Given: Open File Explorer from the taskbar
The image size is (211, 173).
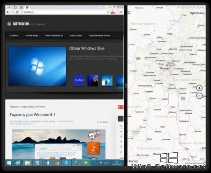Looking at the screenshot, I should 28,163.
